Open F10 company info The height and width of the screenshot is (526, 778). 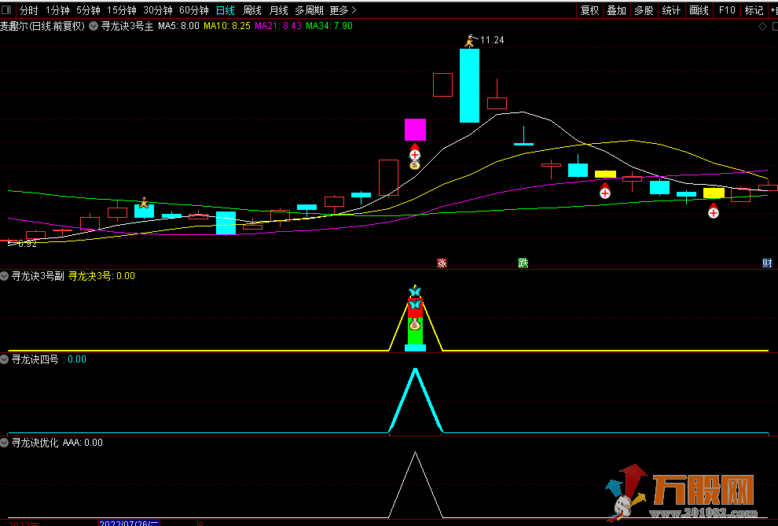pos(727,10)
